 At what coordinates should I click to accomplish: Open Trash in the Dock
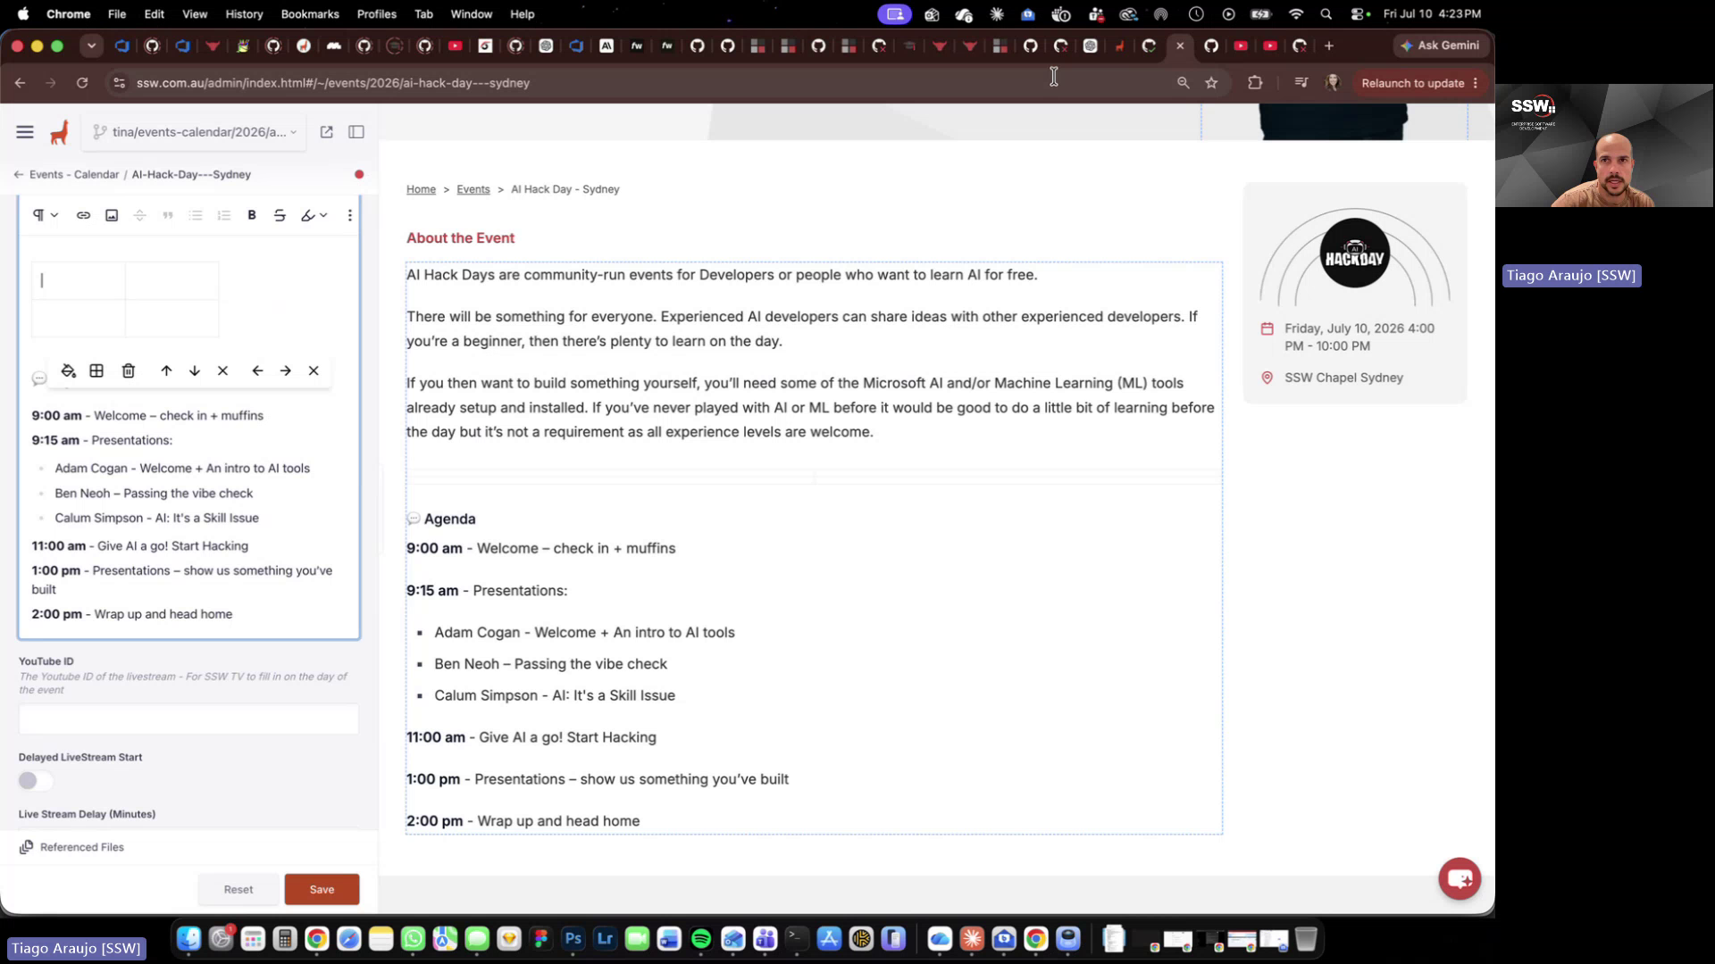coord(1306,939)
